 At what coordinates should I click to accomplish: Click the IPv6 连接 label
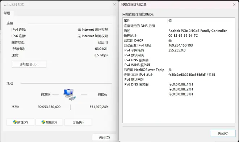19,36
